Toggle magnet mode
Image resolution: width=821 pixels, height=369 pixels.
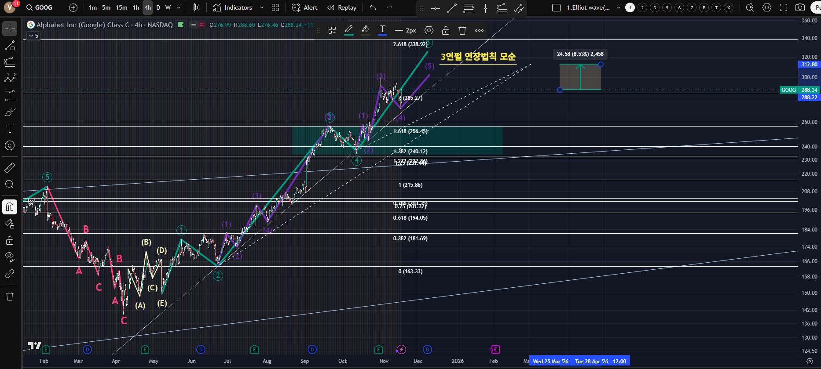point(10,207)
